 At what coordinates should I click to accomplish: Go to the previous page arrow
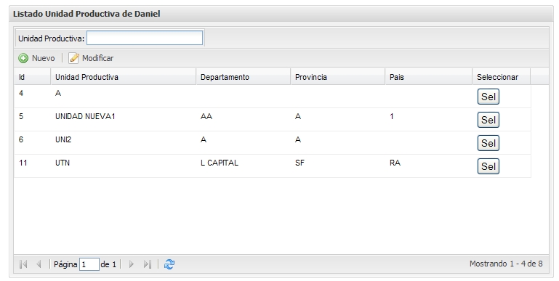coord(39,264)
